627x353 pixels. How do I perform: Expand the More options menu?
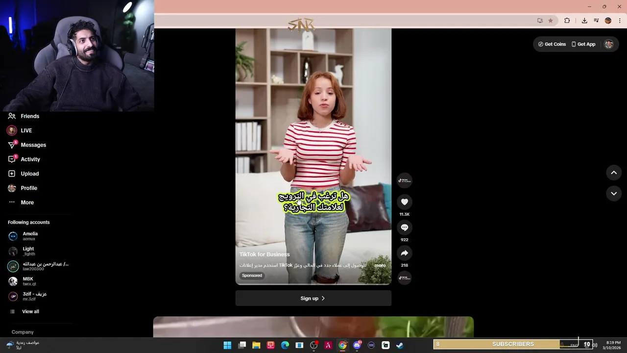[x=21, y=202]
